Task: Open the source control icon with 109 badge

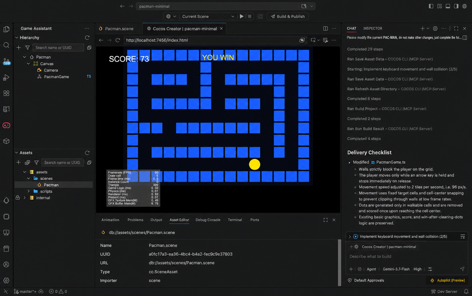Action: (x=6, y=61)
